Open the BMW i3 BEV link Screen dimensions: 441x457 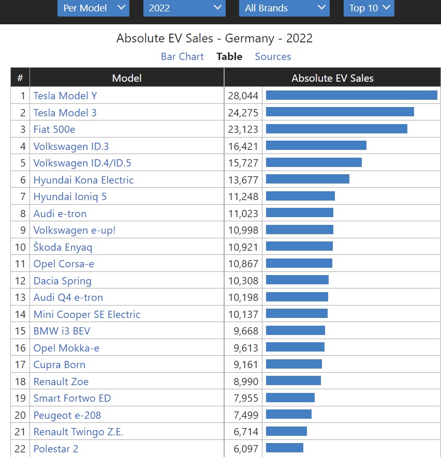click(x=62, y=331)
